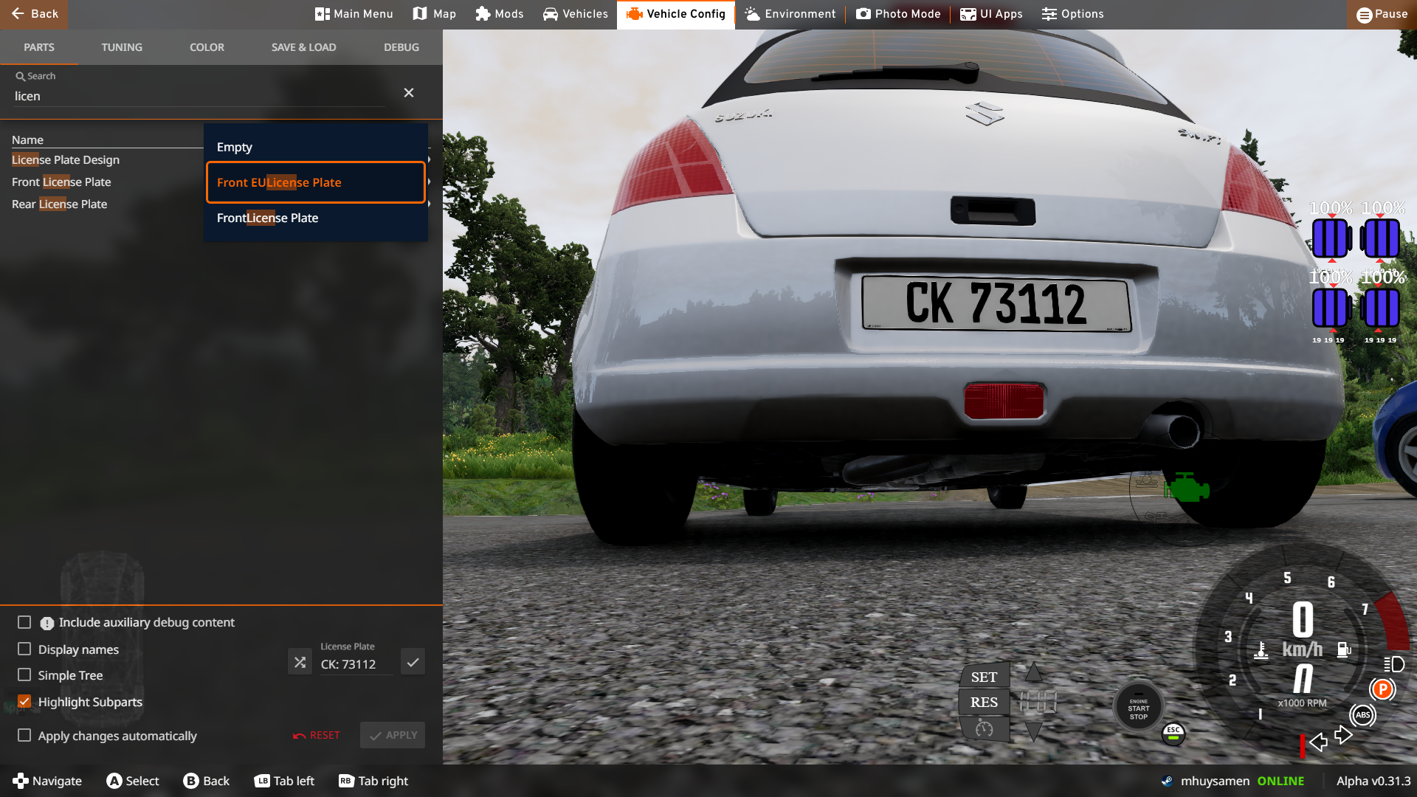Click the front-right tire wear icon
This screenshot has height=797, width=1417.
1380,238
